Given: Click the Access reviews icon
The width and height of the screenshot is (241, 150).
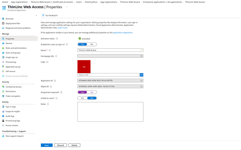Looking at the screenshot, I should coord(3,125).
